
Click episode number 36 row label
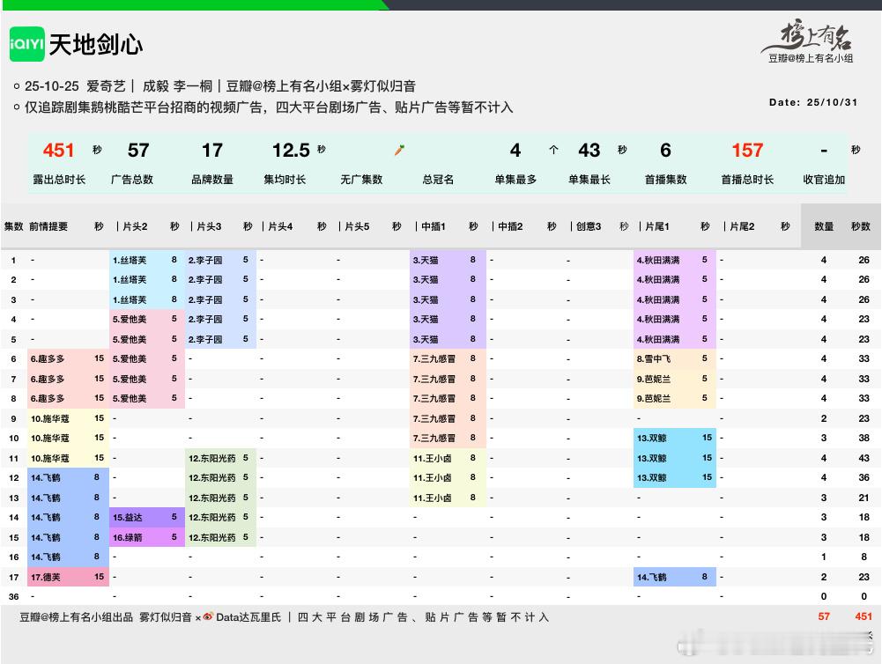[13, 596]
